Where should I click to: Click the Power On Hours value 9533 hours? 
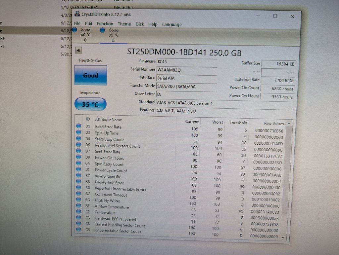[277, 97]
